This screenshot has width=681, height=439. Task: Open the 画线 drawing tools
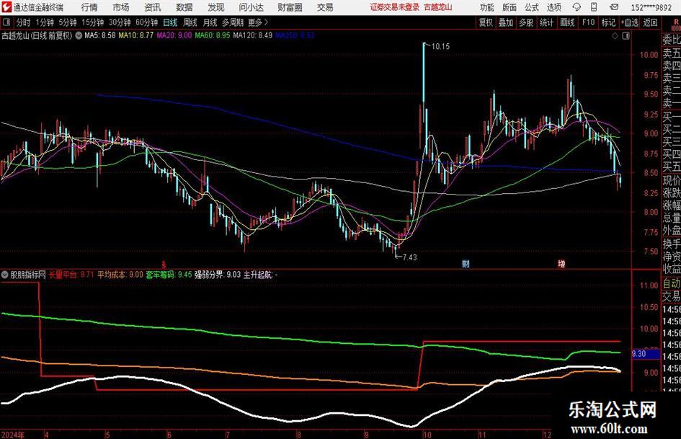coord(567,22)
